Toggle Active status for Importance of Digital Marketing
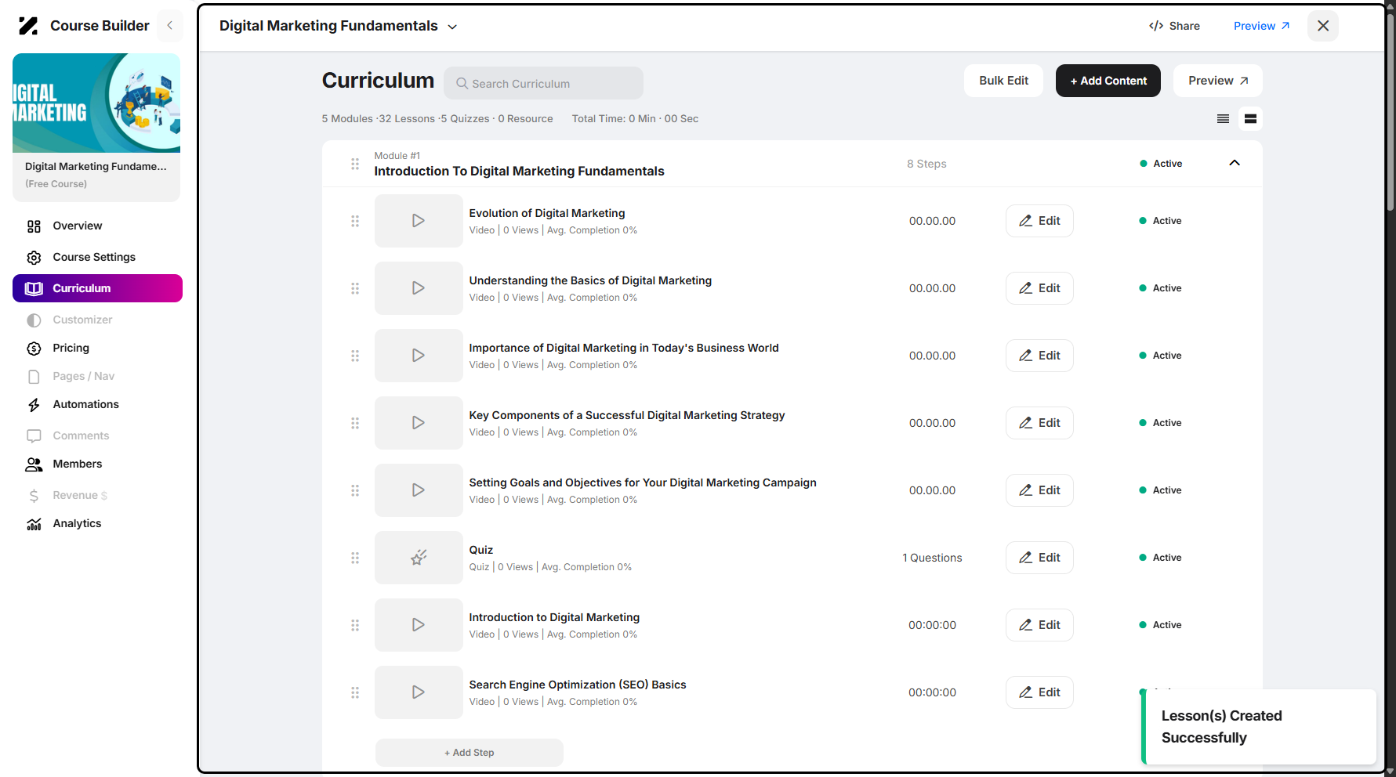The image size is (1396, 777). (x=1160, y=356)
